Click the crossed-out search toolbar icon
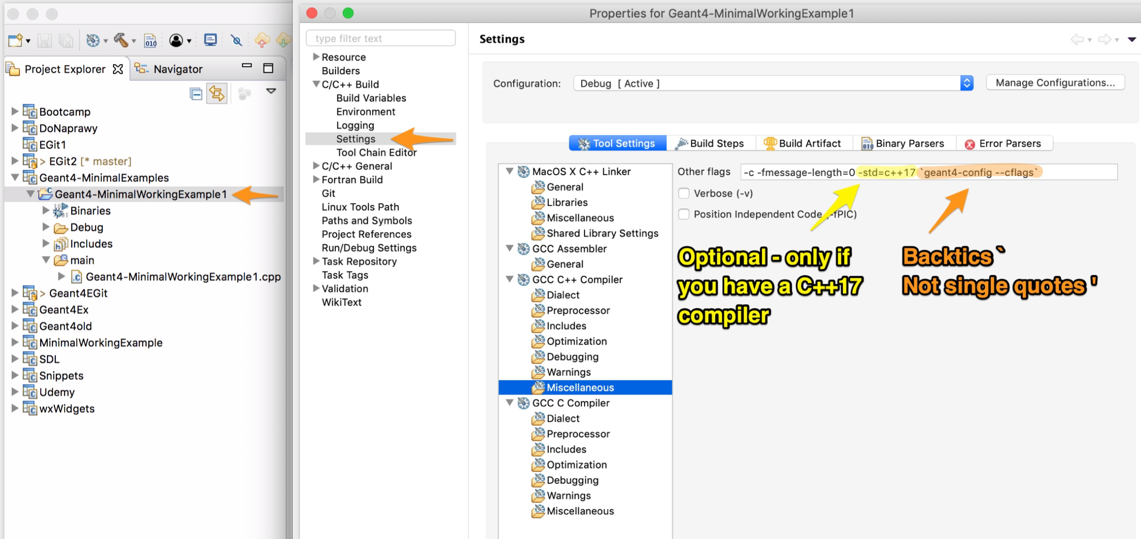1141x539 pixels. tap(237, 40)
